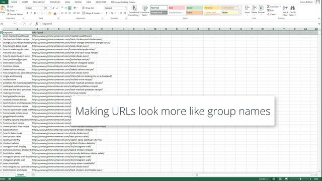Apply accounting dollar format
The width and height of the screenshot is (322, 181).
(107, 13)
